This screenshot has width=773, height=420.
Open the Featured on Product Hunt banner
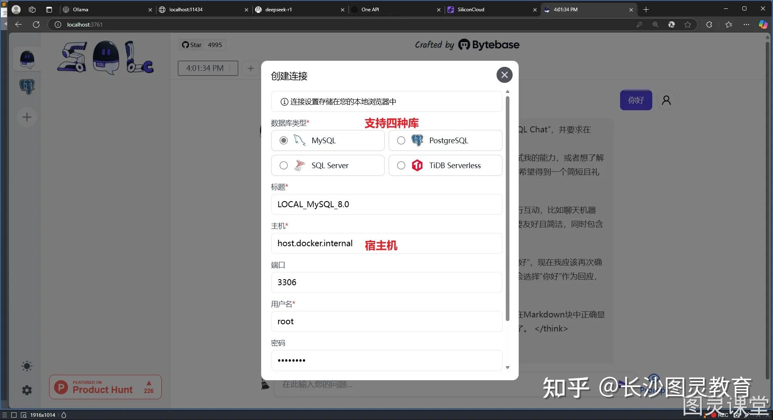(105, 387)
